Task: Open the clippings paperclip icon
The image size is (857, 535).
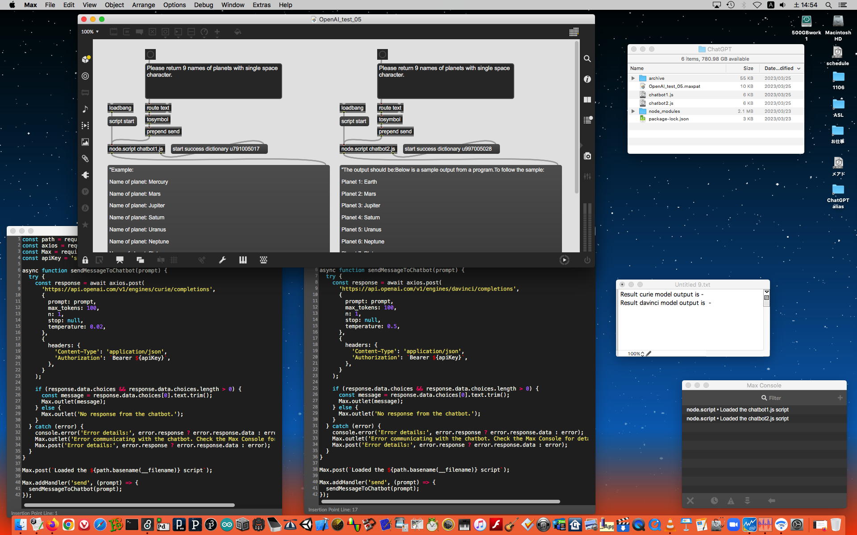Action: [85, 159]
